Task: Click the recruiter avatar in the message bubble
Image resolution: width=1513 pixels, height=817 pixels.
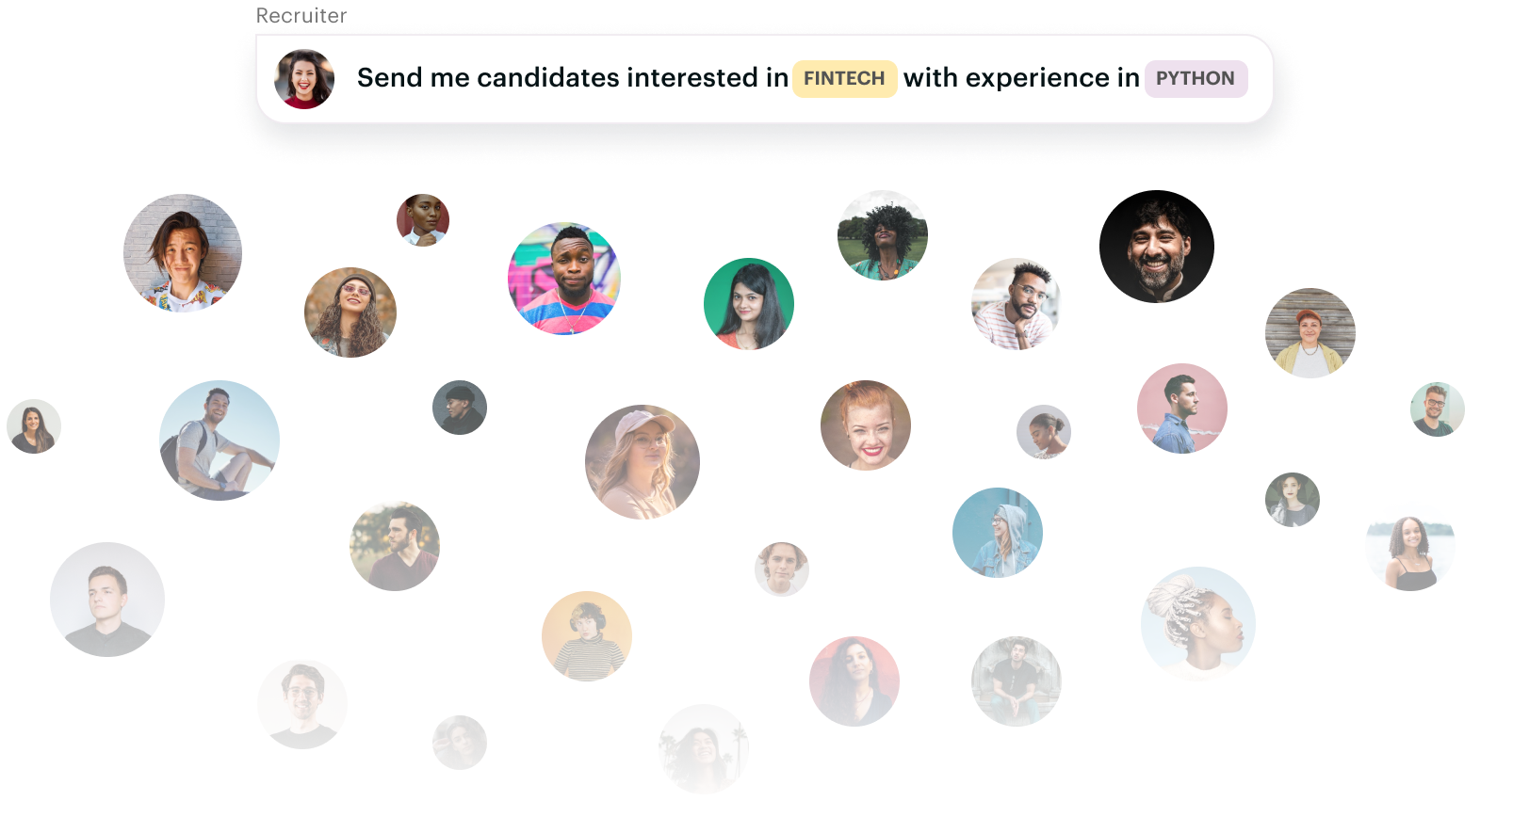Action: tap(304, 79)
